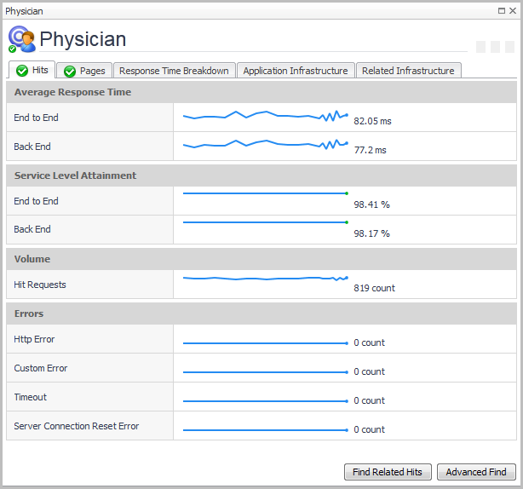Click the Hit Requests volume sparkline
The height and width of the screenshot is (489, 523).
click(265, 279)
